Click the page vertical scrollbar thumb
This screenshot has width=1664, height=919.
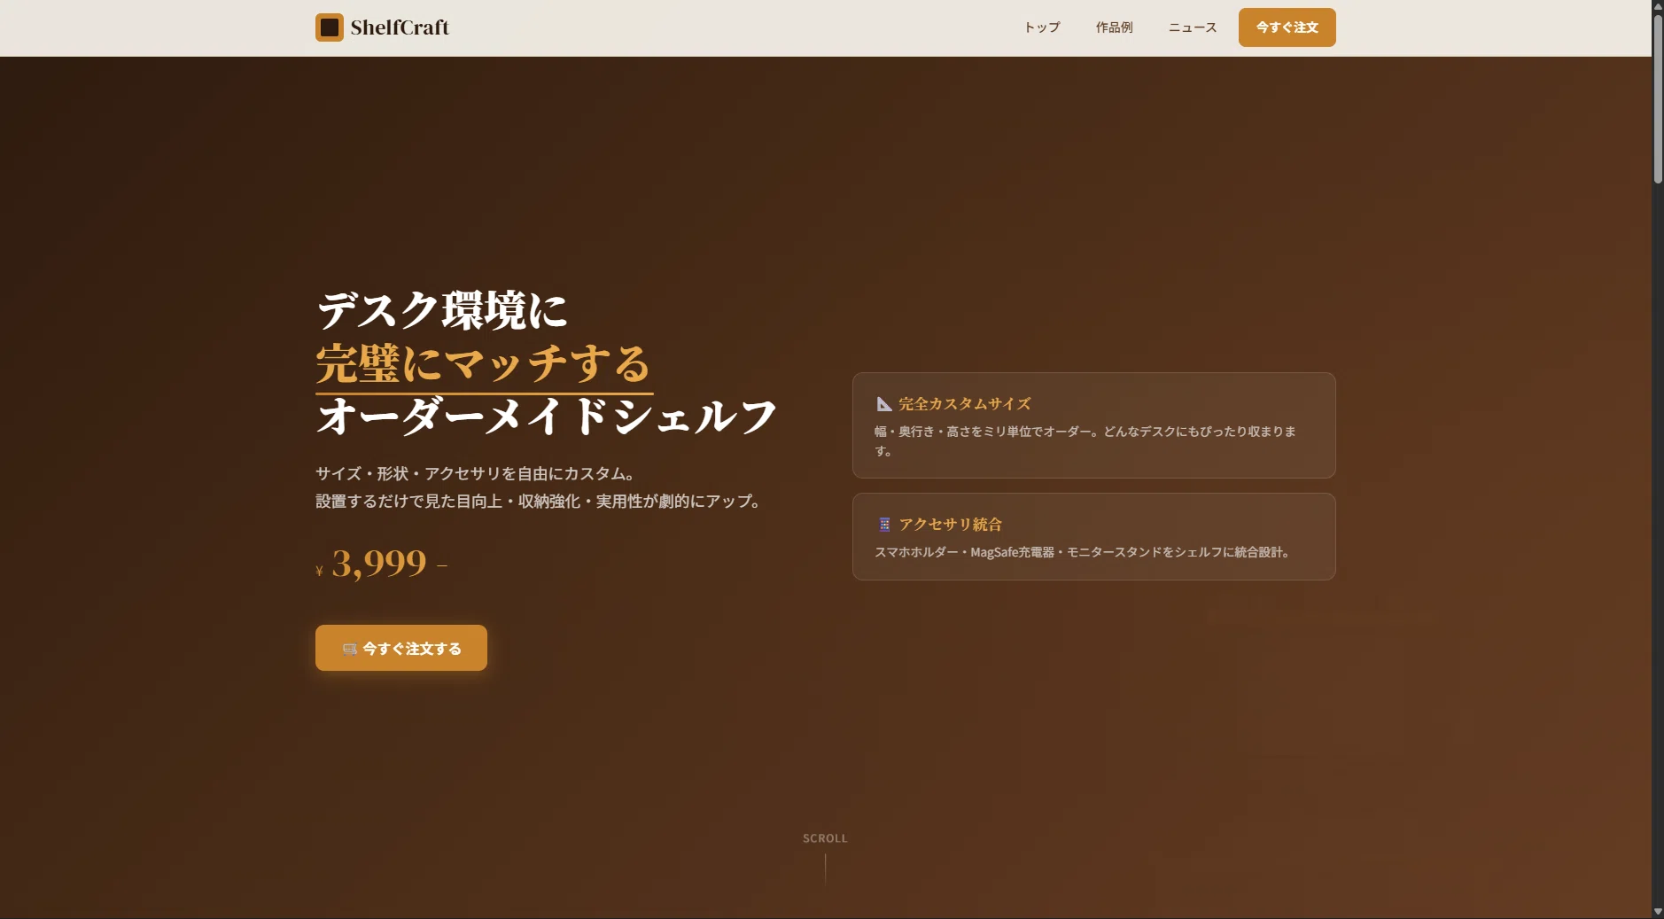coord(1657,97)
